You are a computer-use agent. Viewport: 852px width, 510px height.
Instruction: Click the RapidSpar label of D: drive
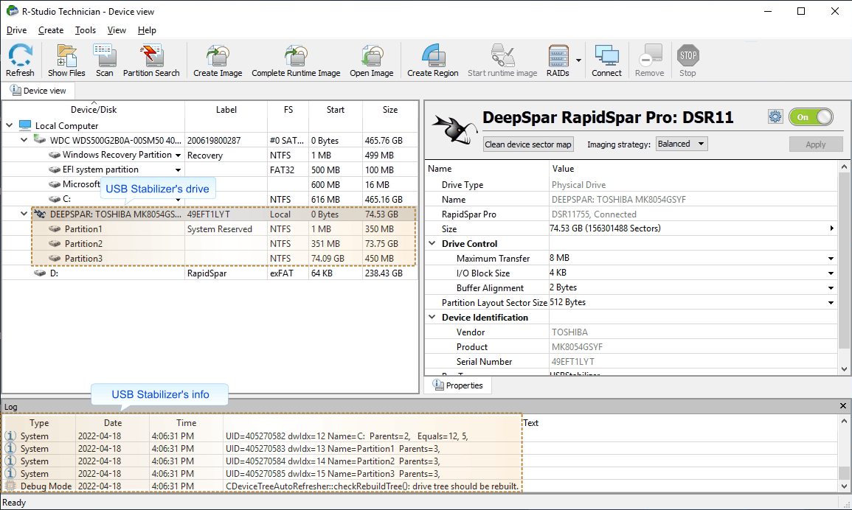point(207,273)
